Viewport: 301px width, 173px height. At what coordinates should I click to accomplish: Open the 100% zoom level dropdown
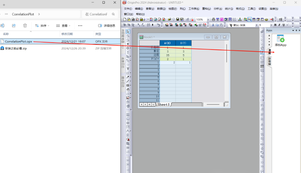(208, 19)
